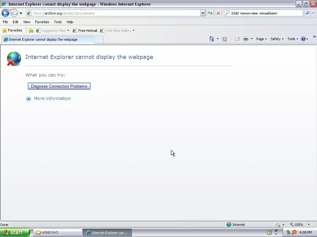This screenshot has width=317, height=237.
Task: Click the RSS feeds icon
Action: pos(225,39)
